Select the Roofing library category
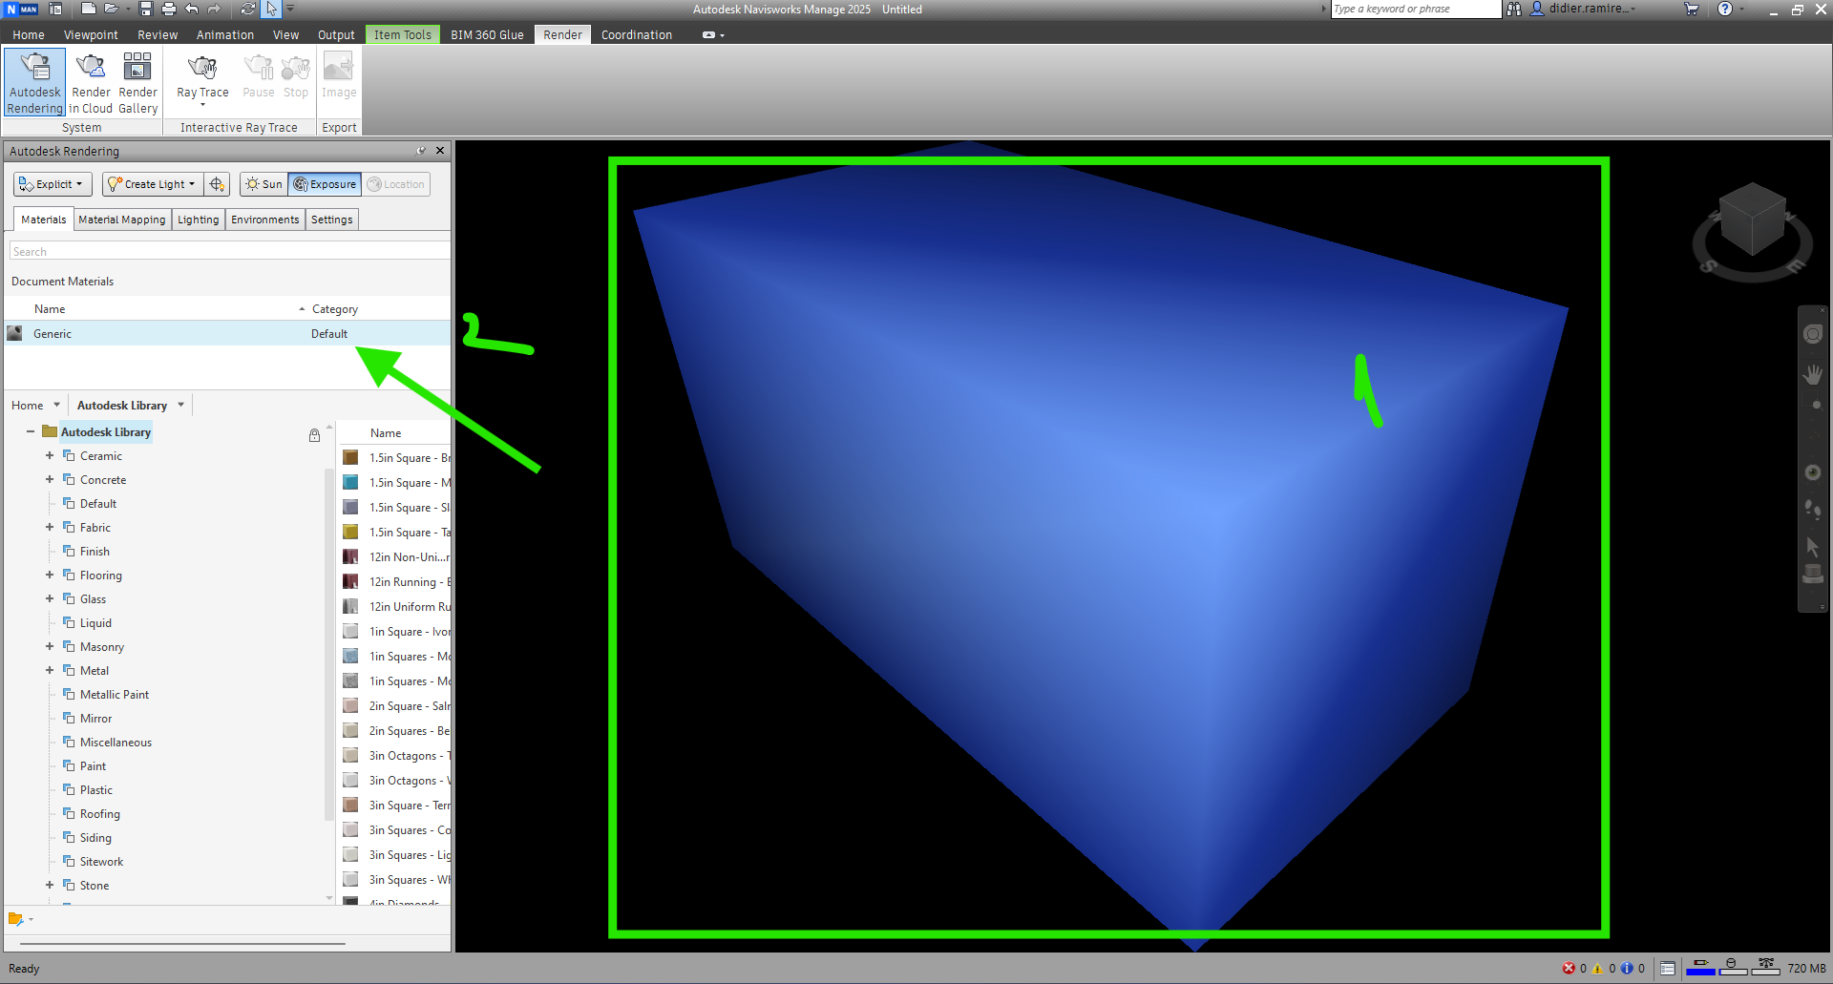Image resolution: width=1833 pixels, height=984 pixels. [x=100, y=814]
